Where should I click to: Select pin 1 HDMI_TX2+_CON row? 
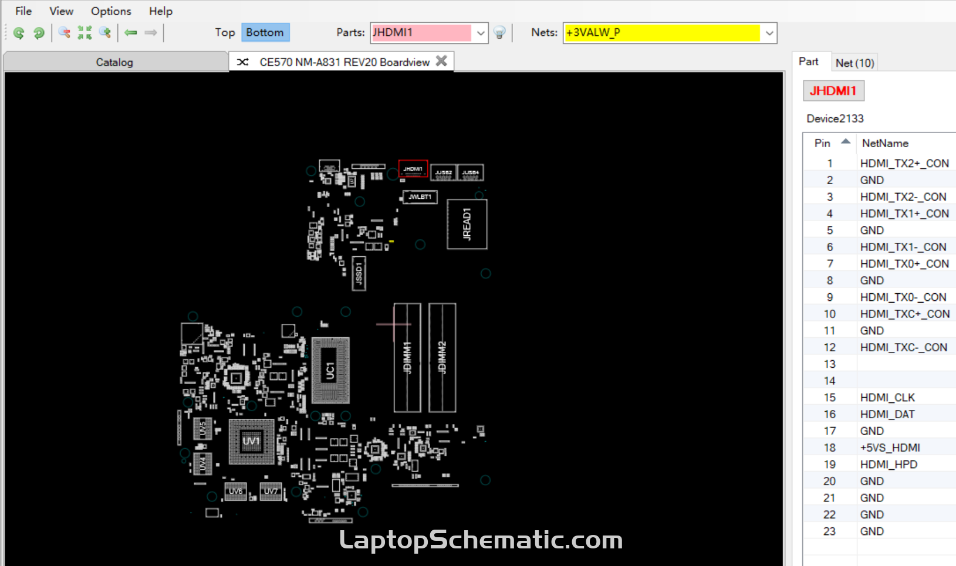[880, 163]
